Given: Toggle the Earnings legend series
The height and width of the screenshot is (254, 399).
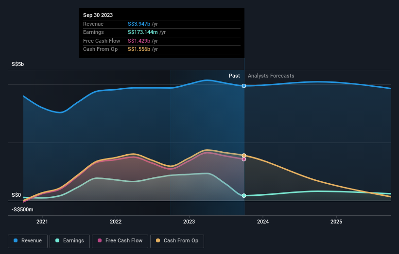Looking at the screenshot, I should (x=69, y=241).
